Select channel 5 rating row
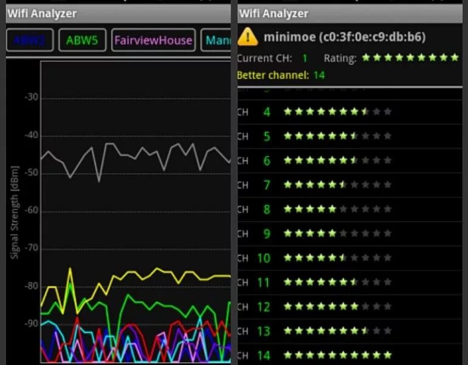 click(350, 136)
